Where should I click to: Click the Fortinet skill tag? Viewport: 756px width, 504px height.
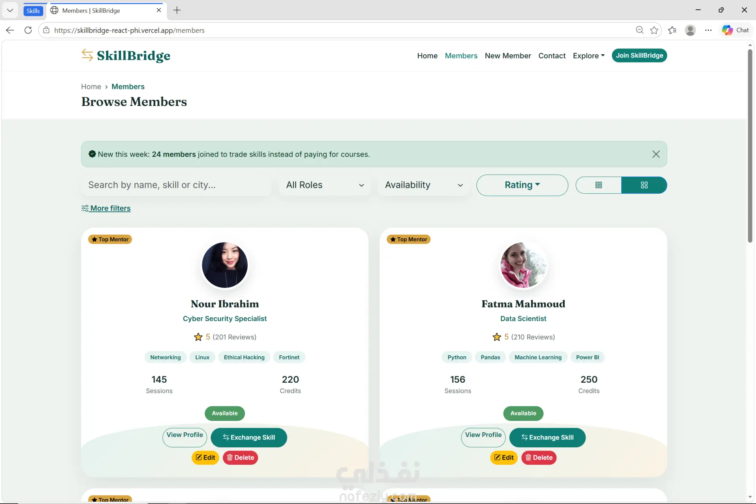pos(289,358)
